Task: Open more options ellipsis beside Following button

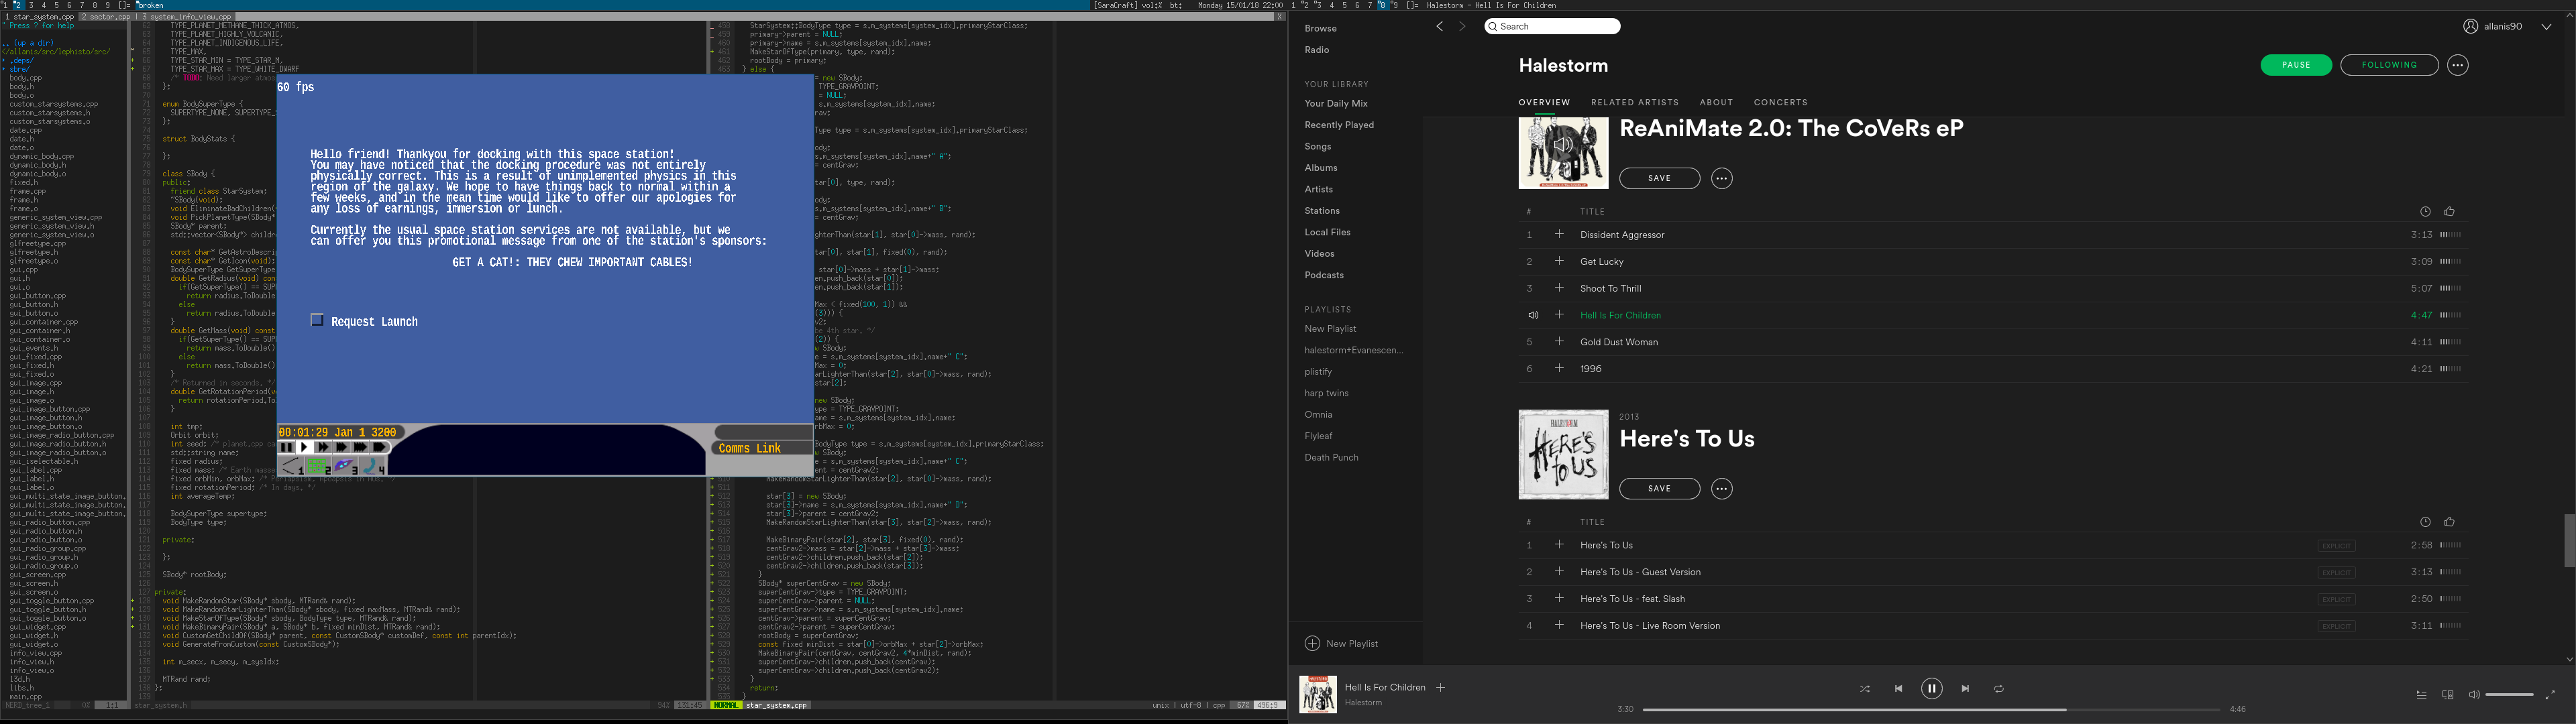Action: tap(2457, 65)
